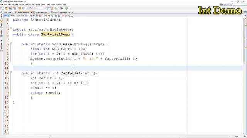The height and width of the screenshot is (138, 247).
Task: Click the Profile Project icon
Action: coord(66,8)
